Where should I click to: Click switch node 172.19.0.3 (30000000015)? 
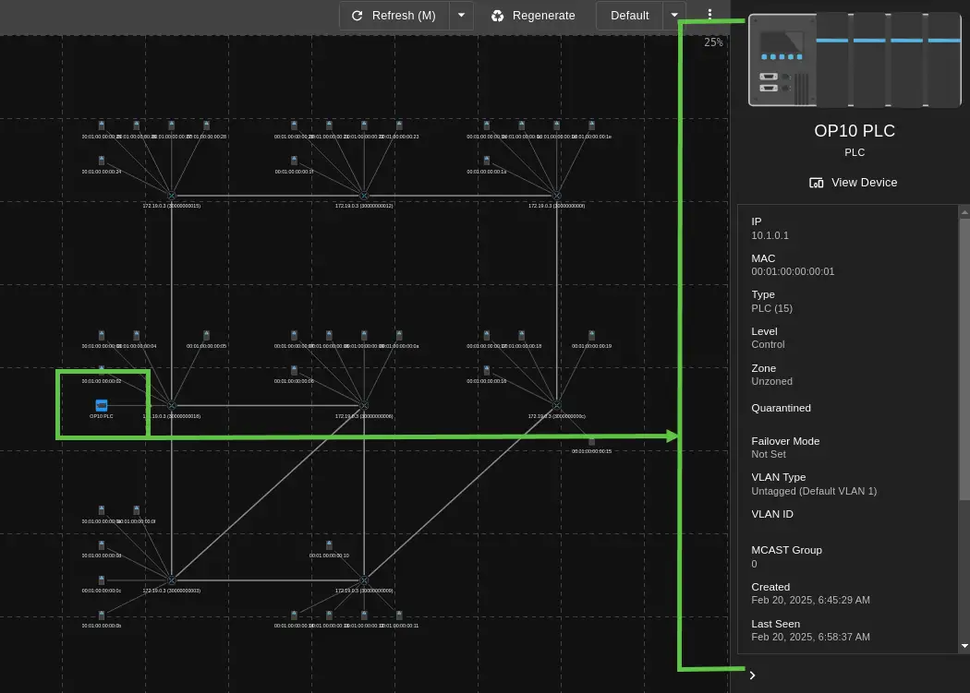click(x=172, y=196)
